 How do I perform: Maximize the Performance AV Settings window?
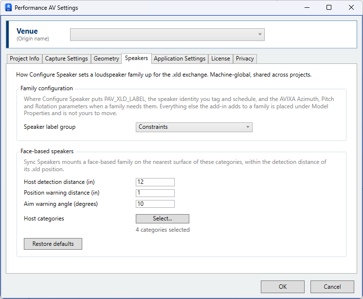click(x=329, y=7)
